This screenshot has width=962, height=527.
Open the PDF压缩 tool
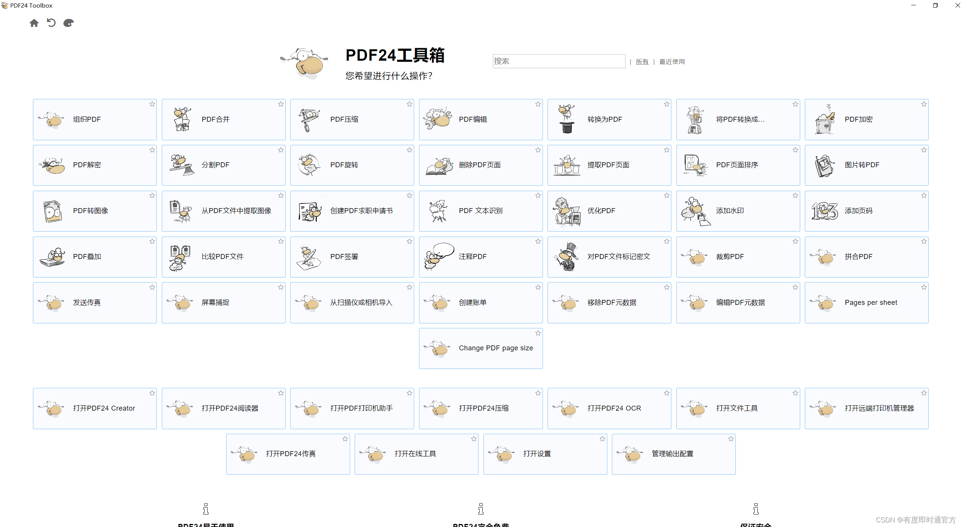354,119
